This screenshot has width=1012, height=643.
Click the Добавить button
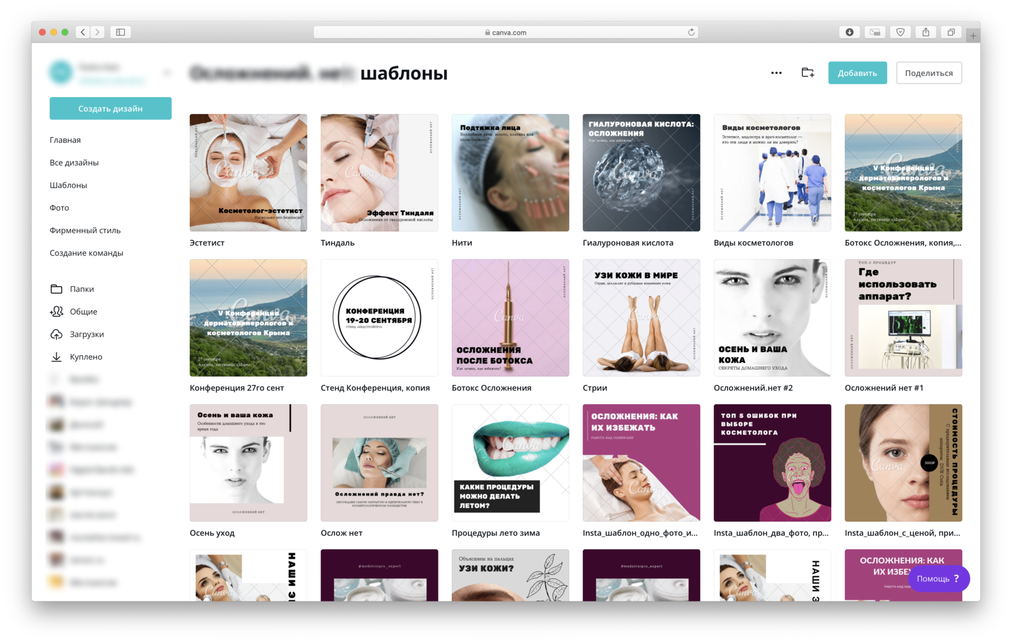pos(857,73)
